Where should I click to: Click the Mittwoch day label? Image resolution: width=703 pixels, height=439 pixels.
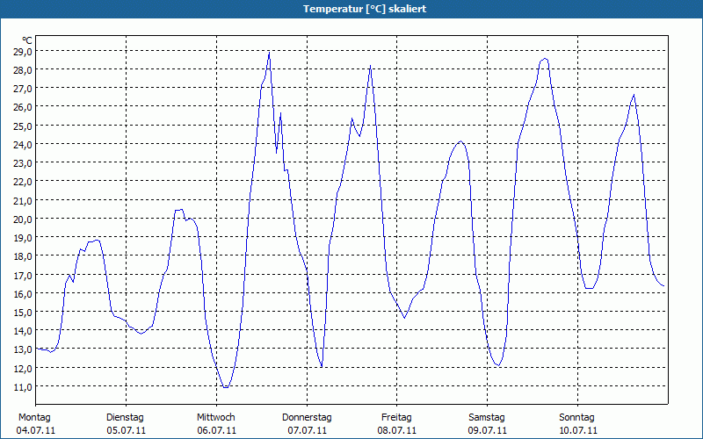pyautogui.click(x=216, y=418)
